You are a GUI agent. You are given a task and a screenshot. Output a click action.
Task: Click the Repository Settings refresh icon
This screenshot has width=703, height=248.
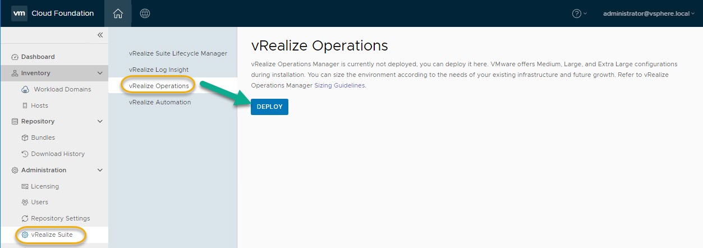pyautogui.click(x=25, y=218)
